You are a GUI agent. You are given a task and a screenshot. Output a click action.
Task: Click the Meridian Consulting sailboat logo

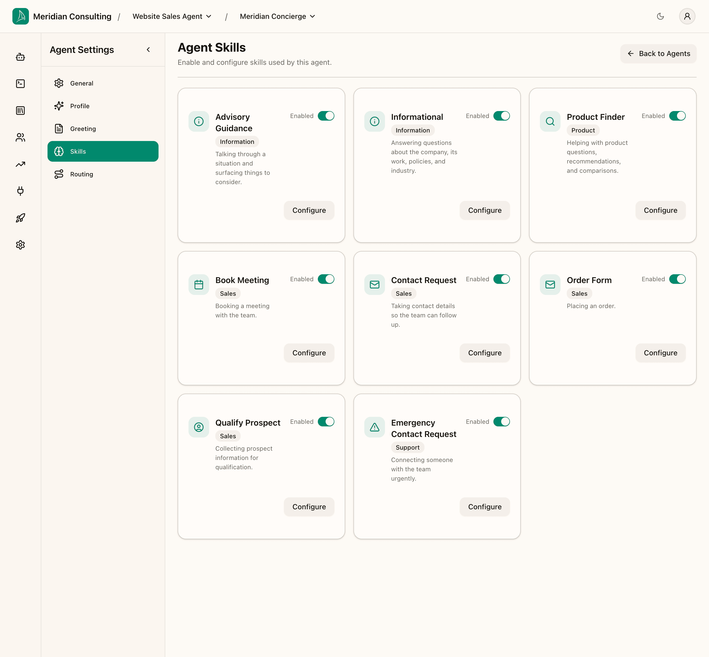(21, 16)
